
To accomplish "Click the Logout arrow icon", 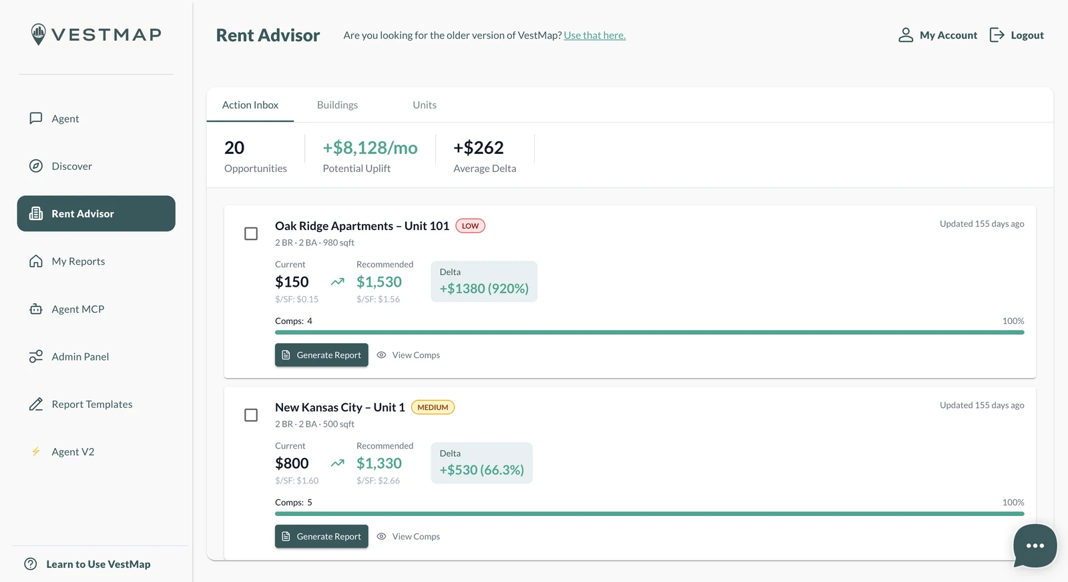I will 997,35.
